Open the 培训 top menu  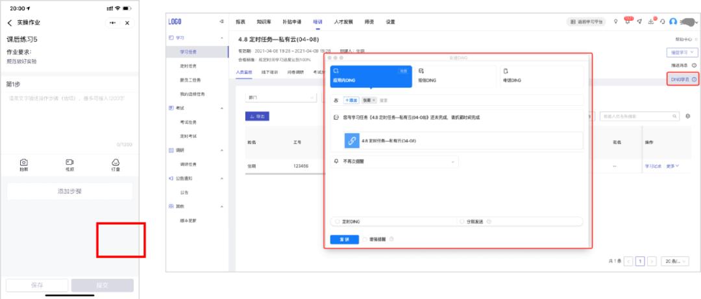point(318,21)
